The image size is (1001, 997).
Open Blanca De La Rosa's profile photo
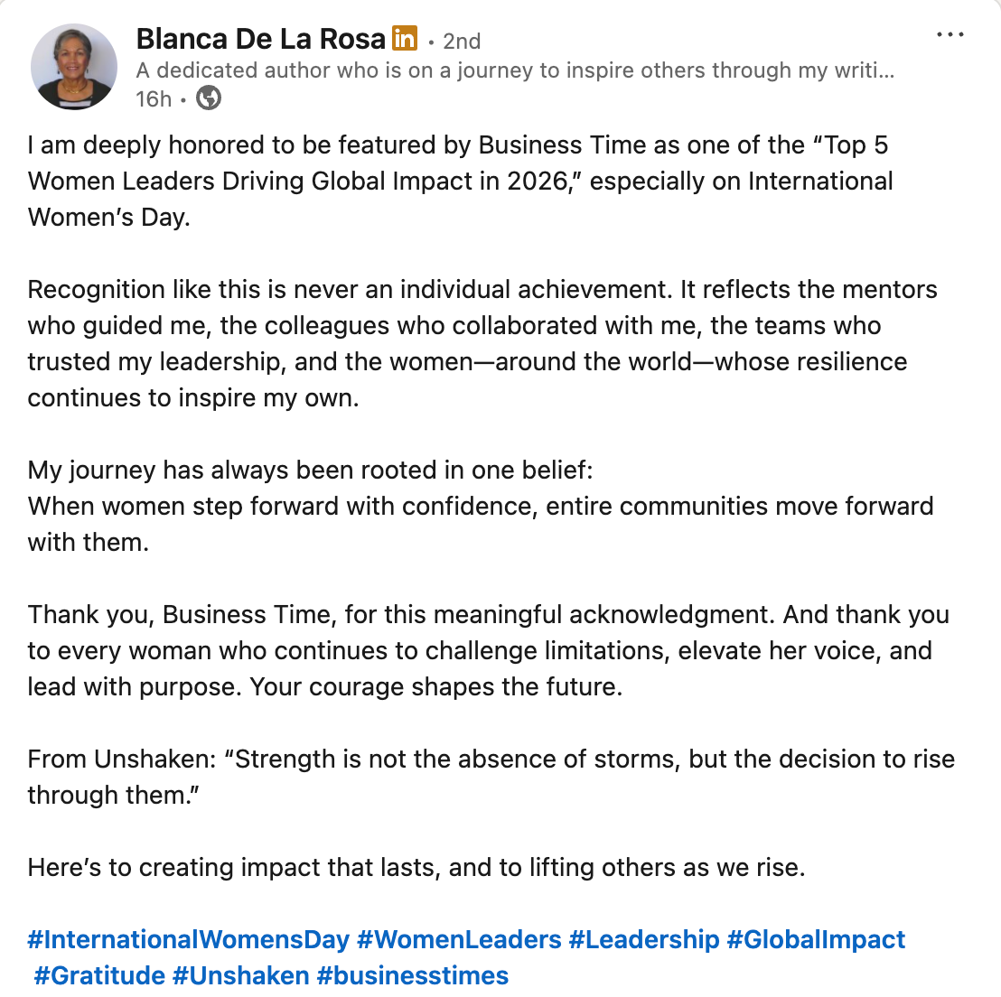point(74,67)
